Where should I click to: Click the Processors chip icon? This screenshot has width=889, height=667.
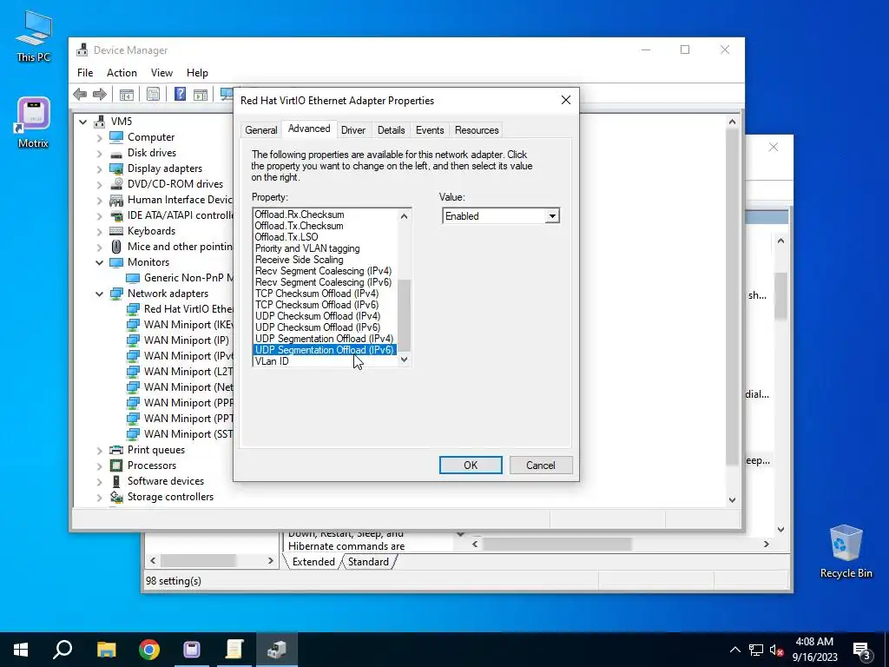tap(116, 466)
